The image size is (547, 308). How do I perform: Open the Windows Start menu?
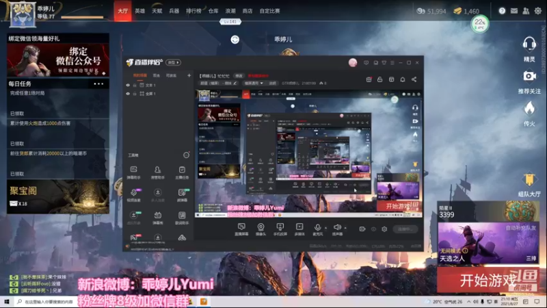pyautogui.click(x=7, y=301)
